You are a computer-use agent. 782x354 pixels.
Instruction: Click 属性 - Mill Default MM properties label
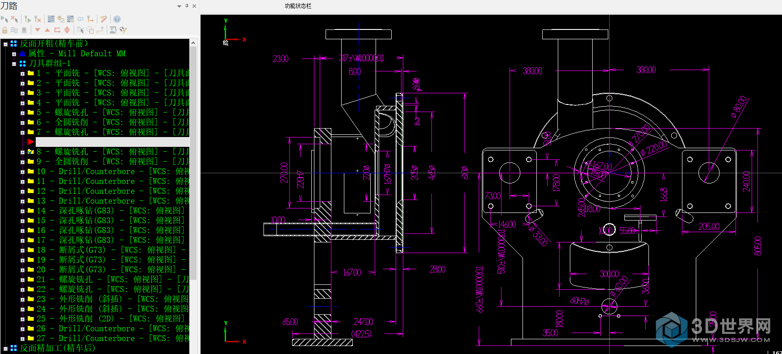(77, 54)
